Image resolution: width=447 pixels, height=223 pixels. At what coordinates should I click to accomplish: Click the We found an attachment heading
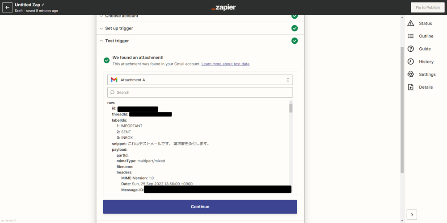138,58
